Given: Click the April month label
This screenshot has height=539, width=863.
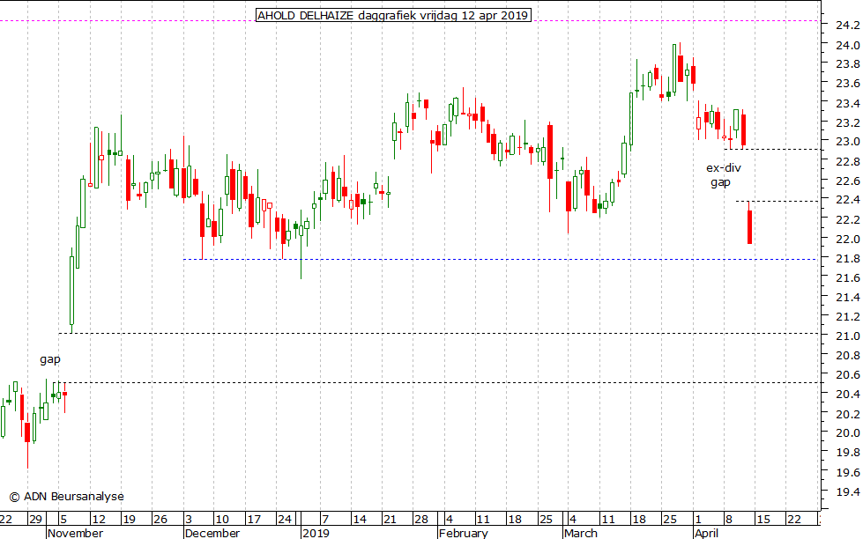Looking at the screenshot, I should [707, 533].
